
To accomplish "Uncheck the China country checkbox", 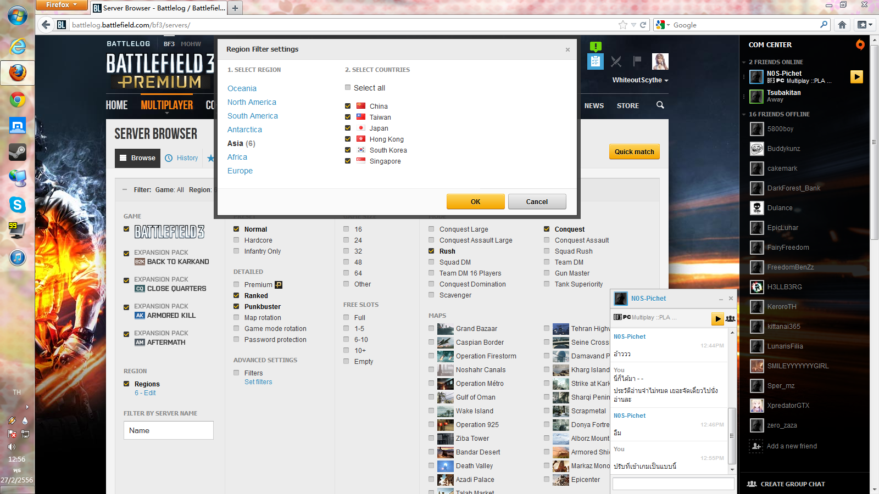I will click(x=348, y=106).
